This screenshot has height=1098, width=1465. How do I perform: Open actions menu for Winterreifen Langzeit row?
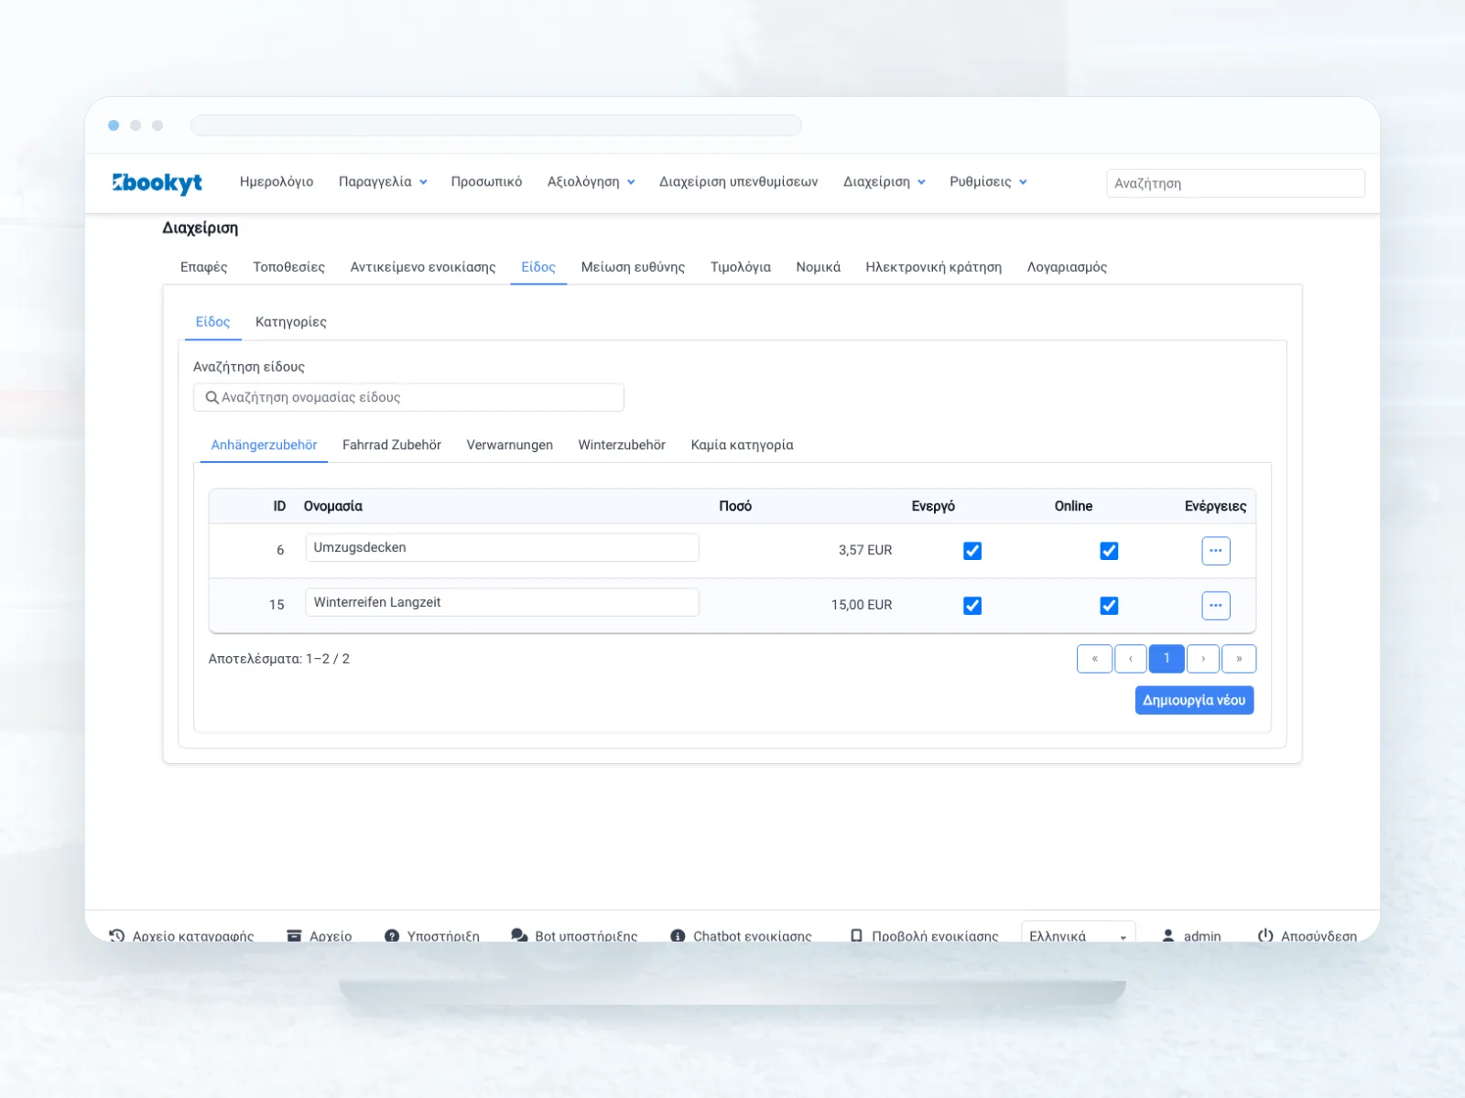pos(1215,606)
